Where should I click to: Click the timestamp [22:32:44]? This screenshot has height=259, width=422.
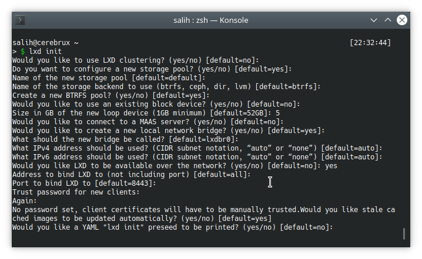point(370,42)
